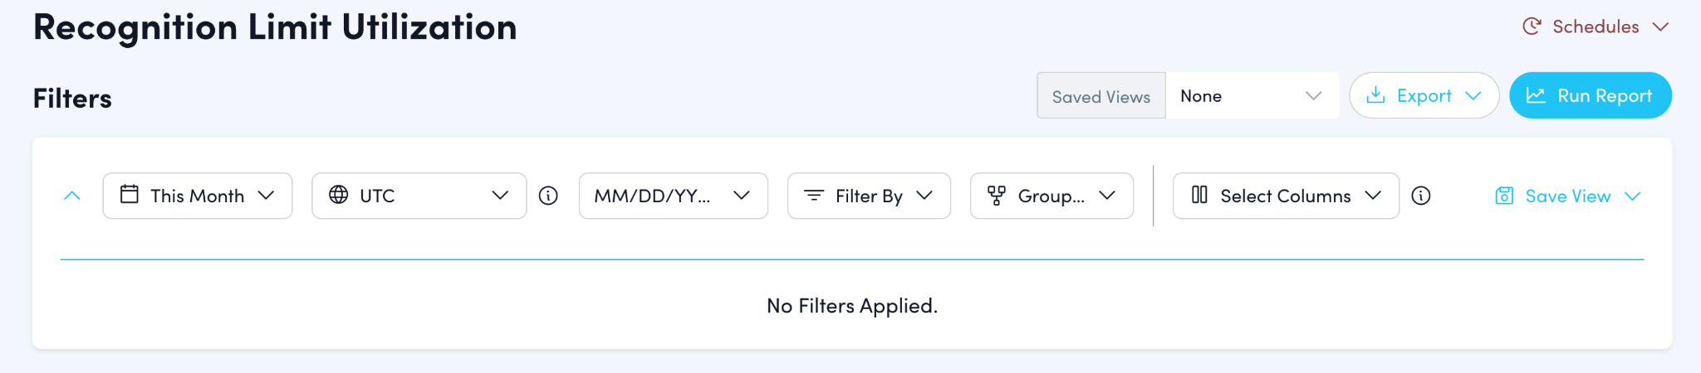Run the report
Viewport: 1701px width, 373px height.
[x=1590, y=96]
